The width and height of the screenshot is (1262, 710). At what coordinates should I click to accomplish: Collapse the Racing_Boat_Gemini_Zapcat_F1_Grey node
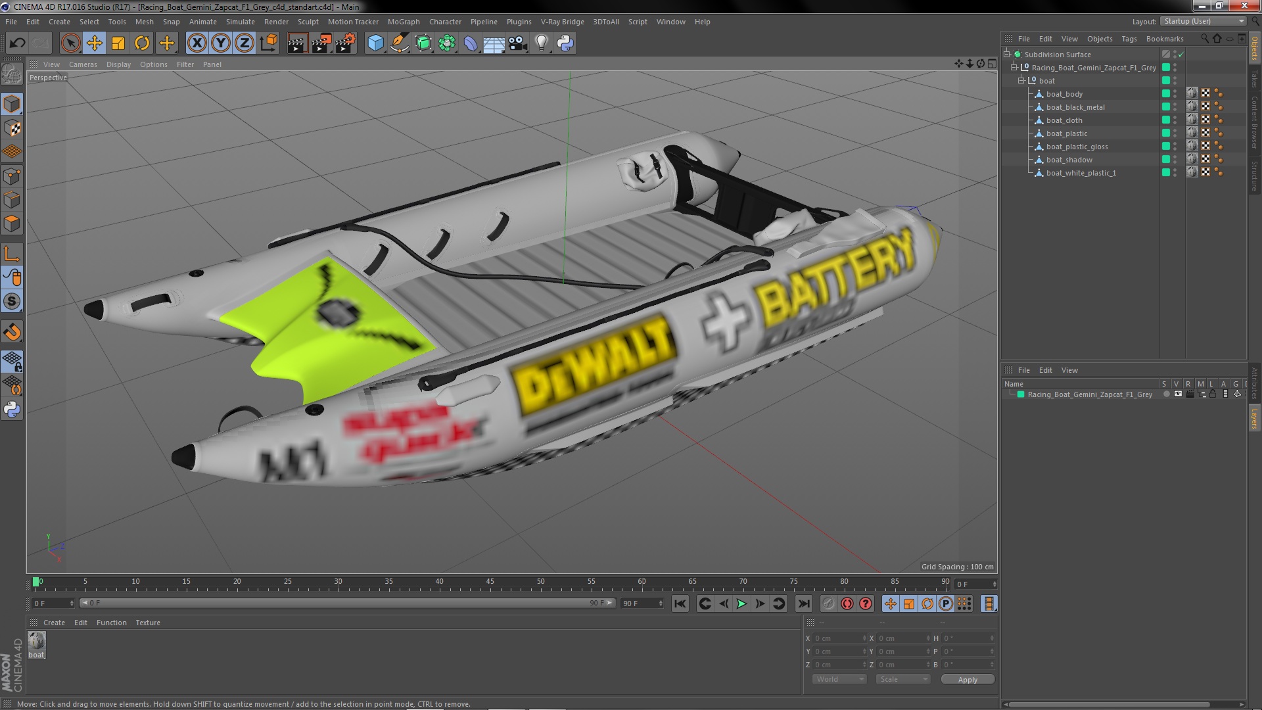pos(1014,67)
